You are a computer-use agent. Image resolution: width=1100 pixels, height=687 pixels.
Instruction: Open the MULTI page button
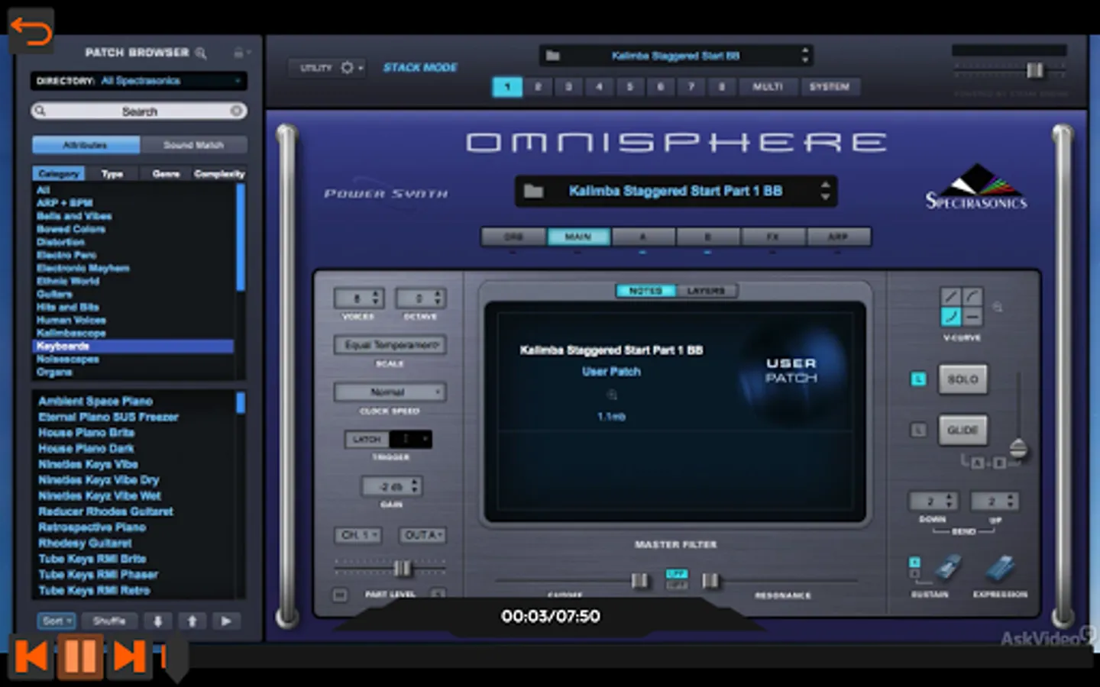[x=768, y=87]
